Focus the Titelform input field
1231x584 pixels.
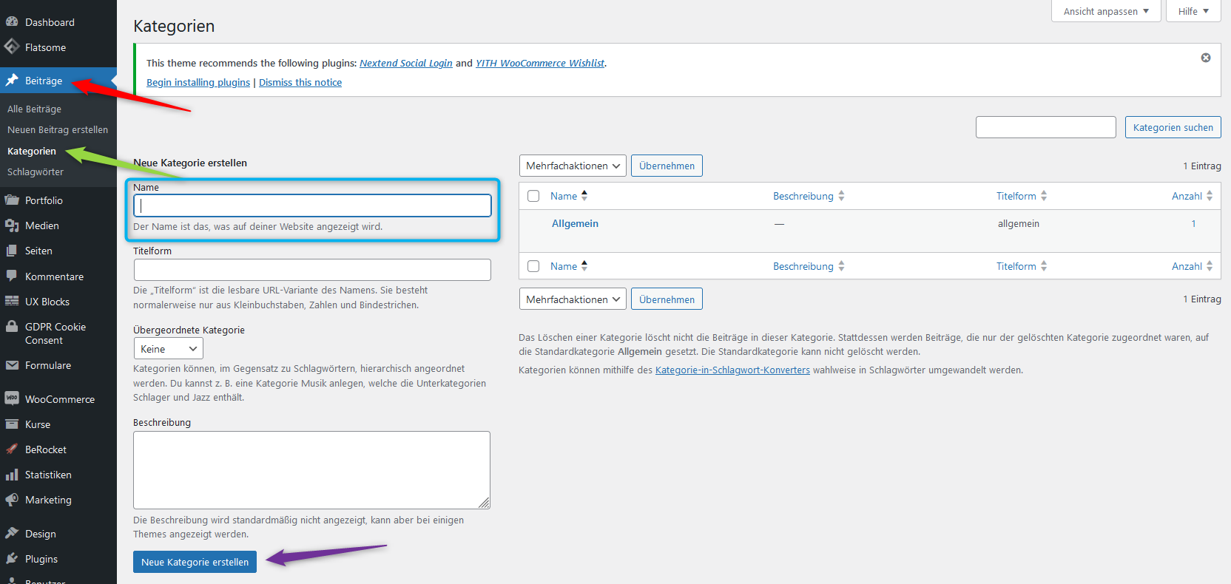(x=312, y=270)
